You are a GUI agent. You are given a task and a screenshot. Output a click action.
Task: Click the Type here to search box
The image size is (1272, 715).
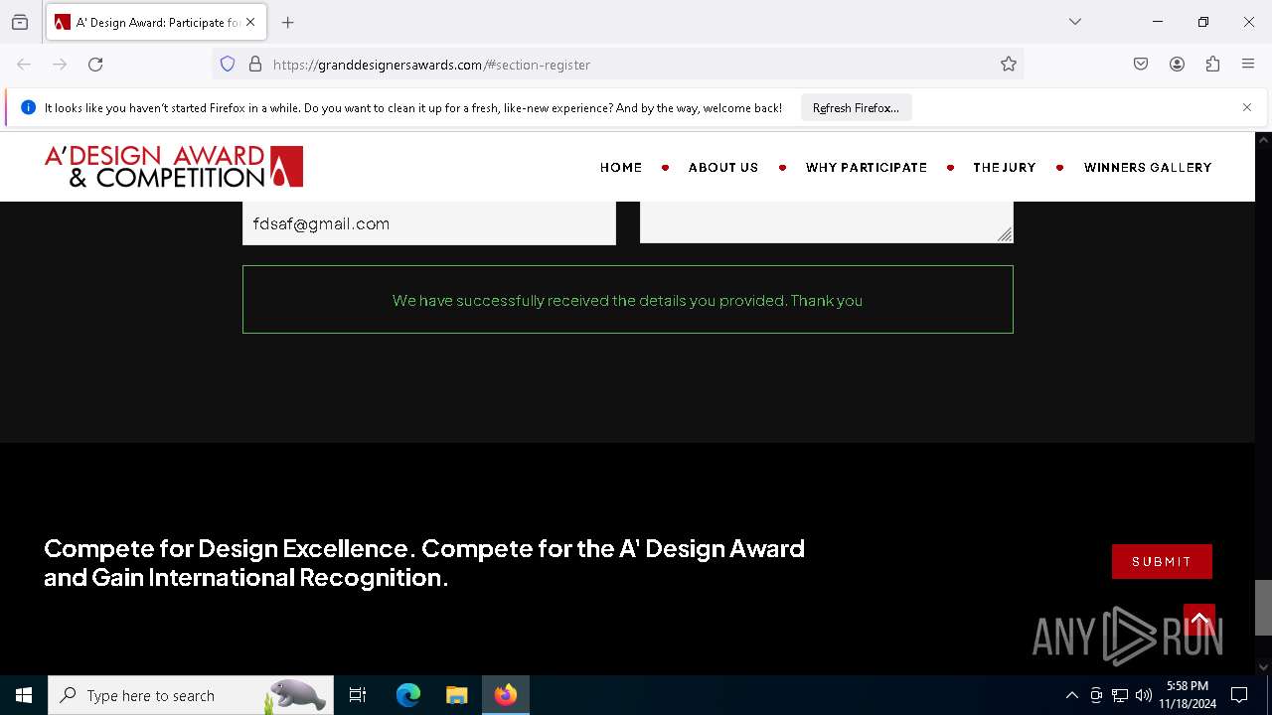click(x=191, y=695)
